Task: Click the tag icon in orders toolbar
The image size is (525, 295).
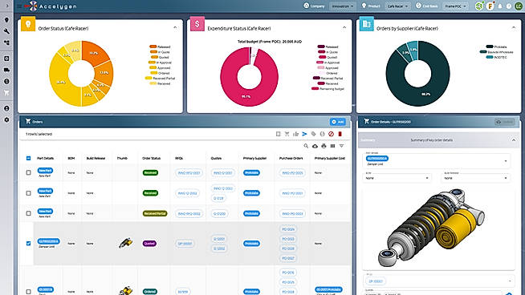Action: [x=313, y=134]
